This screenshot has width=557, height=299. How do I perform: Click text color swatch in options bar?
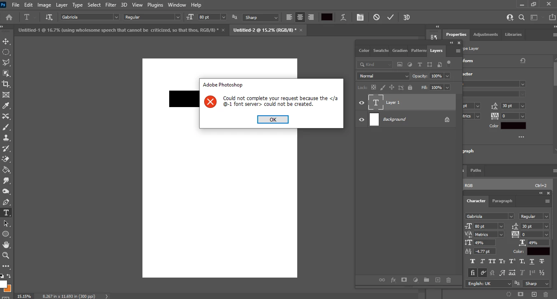(327, 17)
